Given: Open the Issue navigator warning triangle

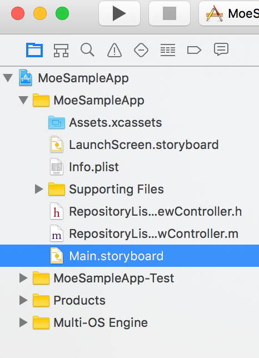Looking at the screenshot, I should [114, 50].
